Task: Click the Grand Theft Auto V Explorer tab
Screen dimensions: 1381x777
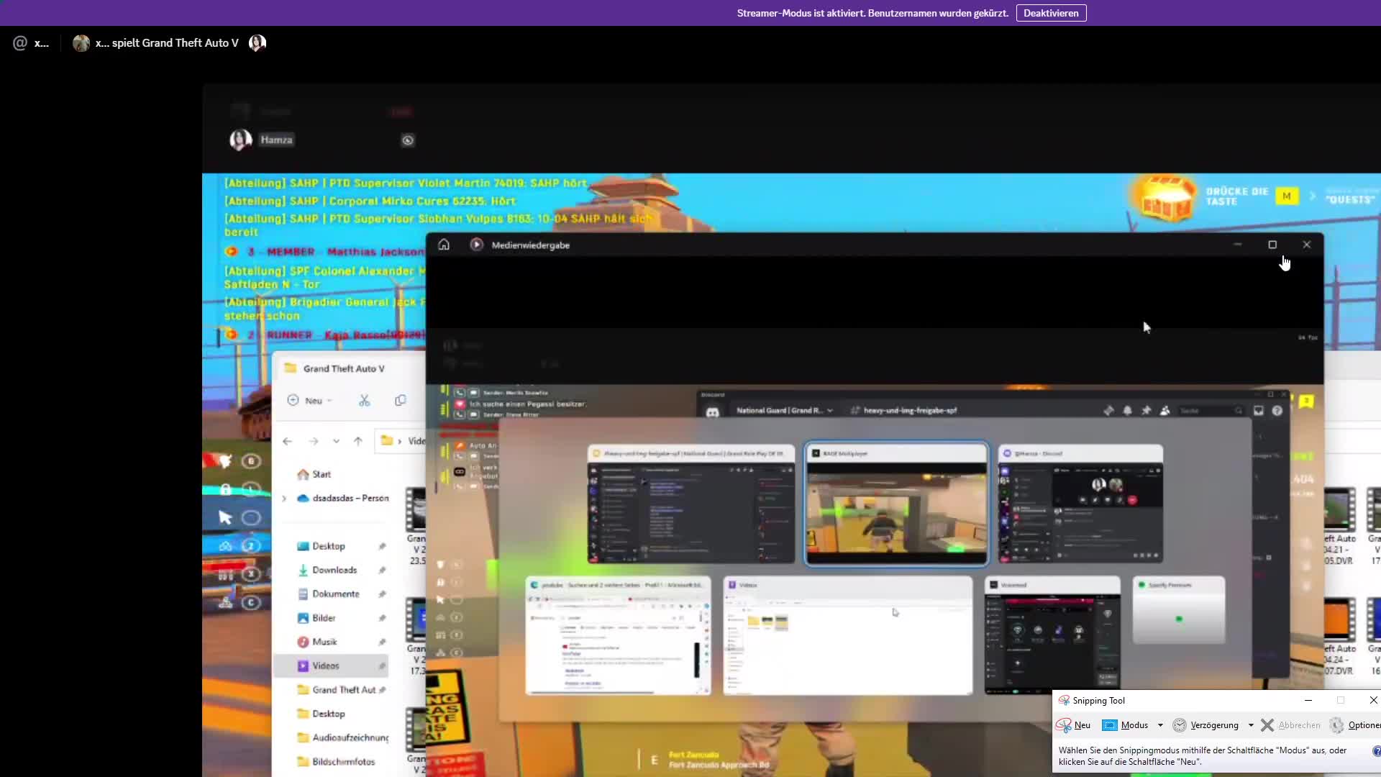Action: click(x=344, y=368)
